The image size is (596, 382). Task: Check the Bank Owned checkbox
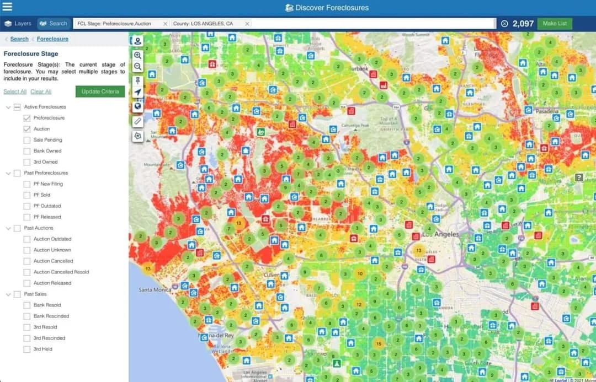27,150
